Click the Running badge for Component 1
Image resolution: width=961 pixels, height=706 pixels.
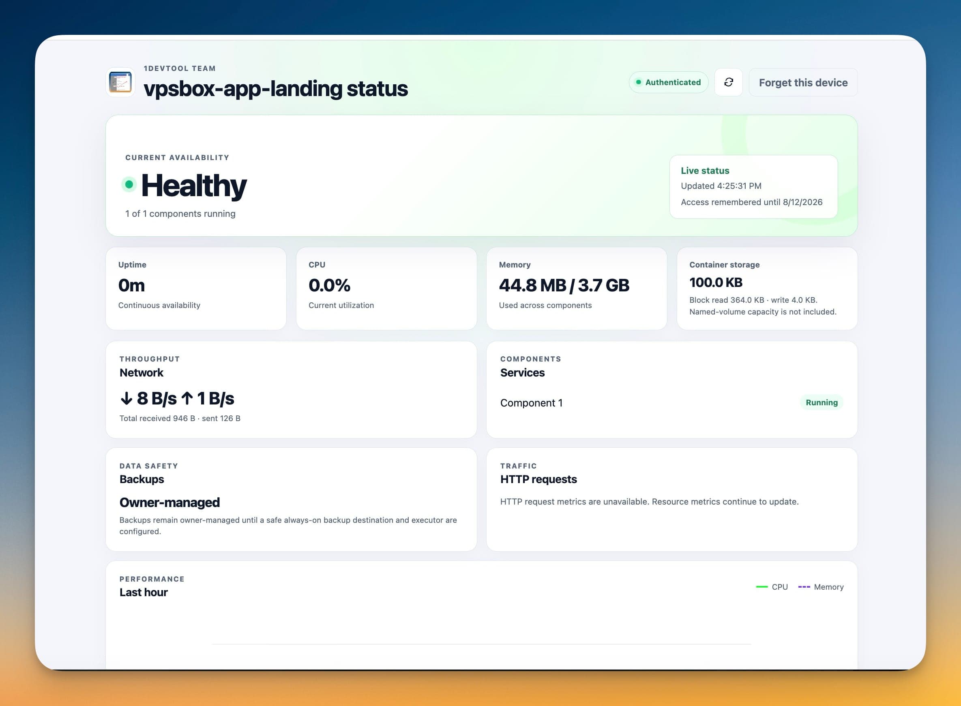click(x=822, y=402)
